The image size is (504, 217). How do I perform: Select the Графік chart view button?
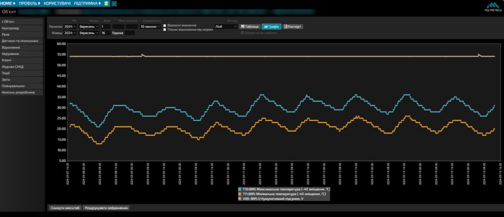tap(271, 27)
